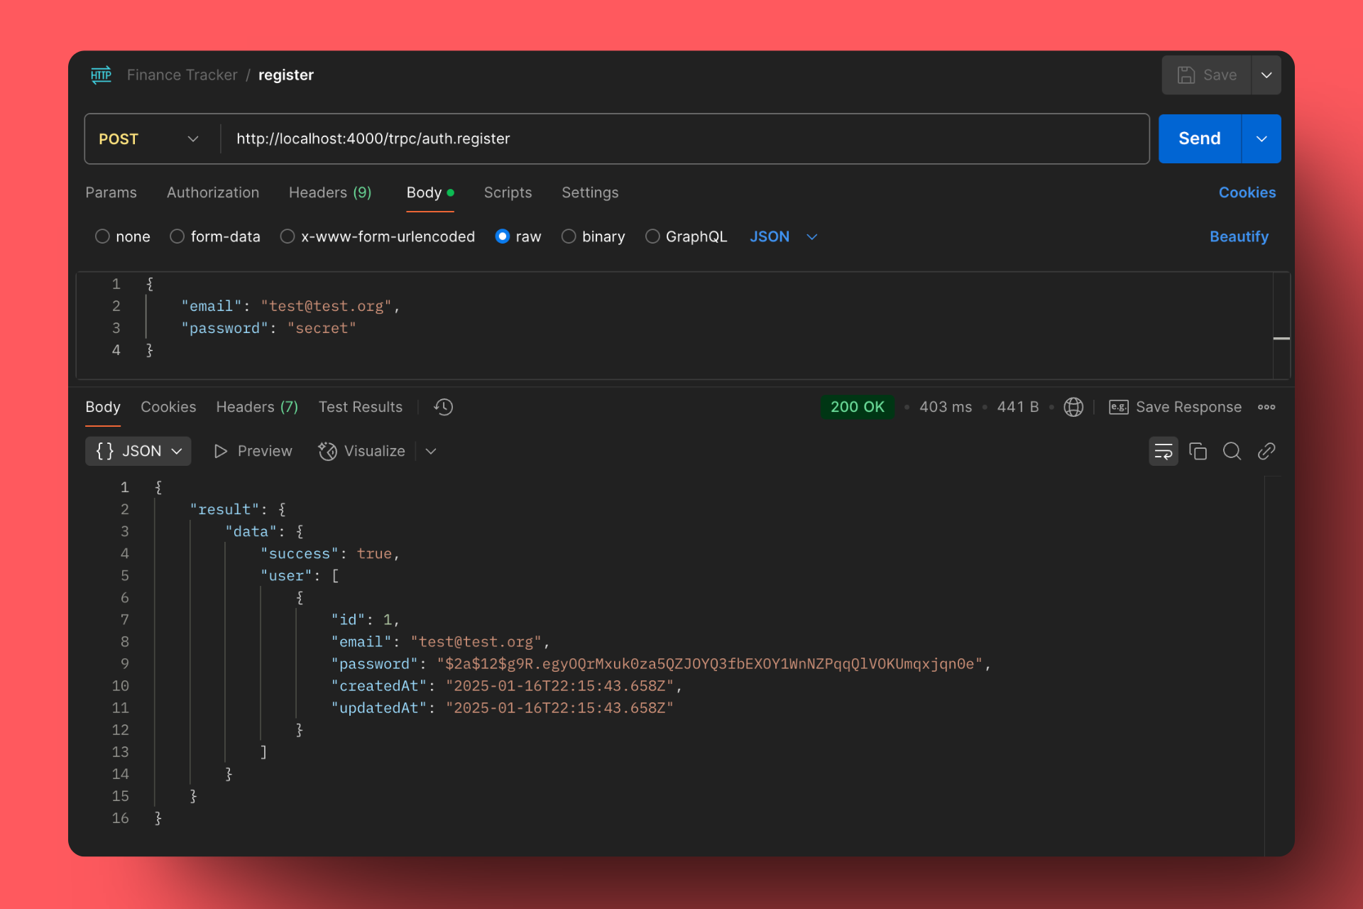Click the Visualize palette icon
The width and height of the screenshot is (1363, 909).
327,451
